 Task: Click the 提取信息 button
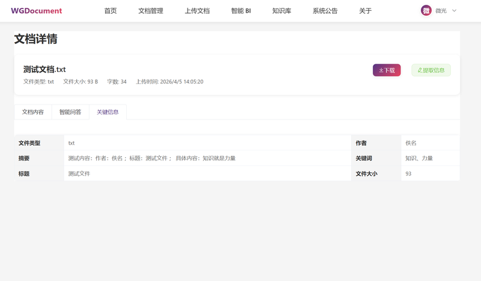pyautogui.click(x=431, y=70)
